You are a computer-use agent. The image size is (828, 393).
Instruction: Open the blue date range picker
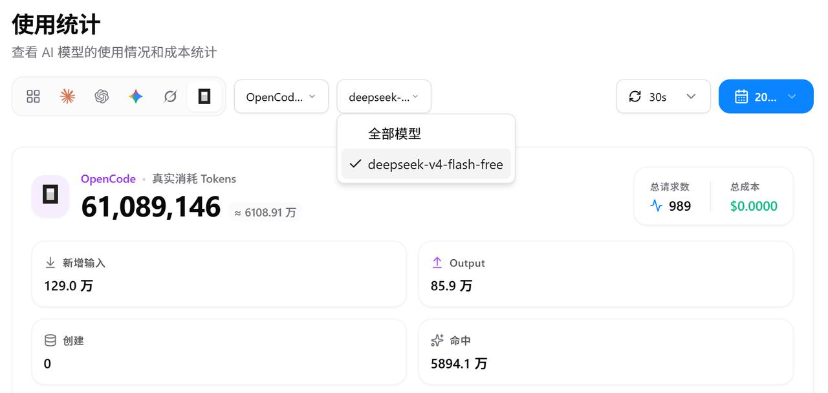tap(766, 96)
